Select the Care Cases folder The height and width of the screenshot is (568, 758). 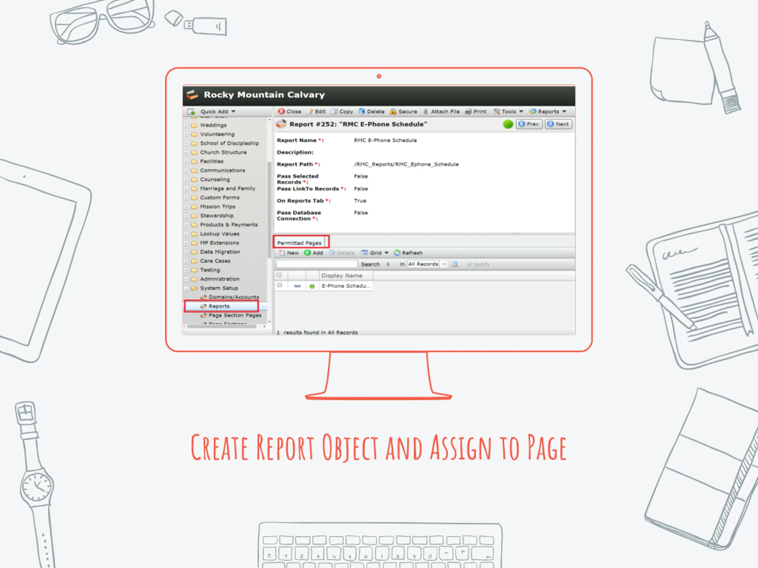[215, 261]
